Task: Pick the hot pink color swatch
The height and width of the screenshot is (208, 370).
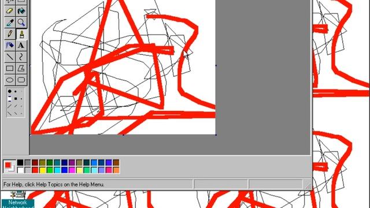Action: point(109,170)
